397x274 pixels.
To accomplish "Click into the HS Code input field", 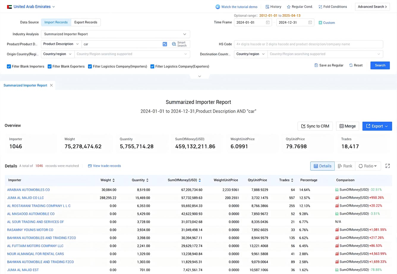I will click(x=308, y=44).
